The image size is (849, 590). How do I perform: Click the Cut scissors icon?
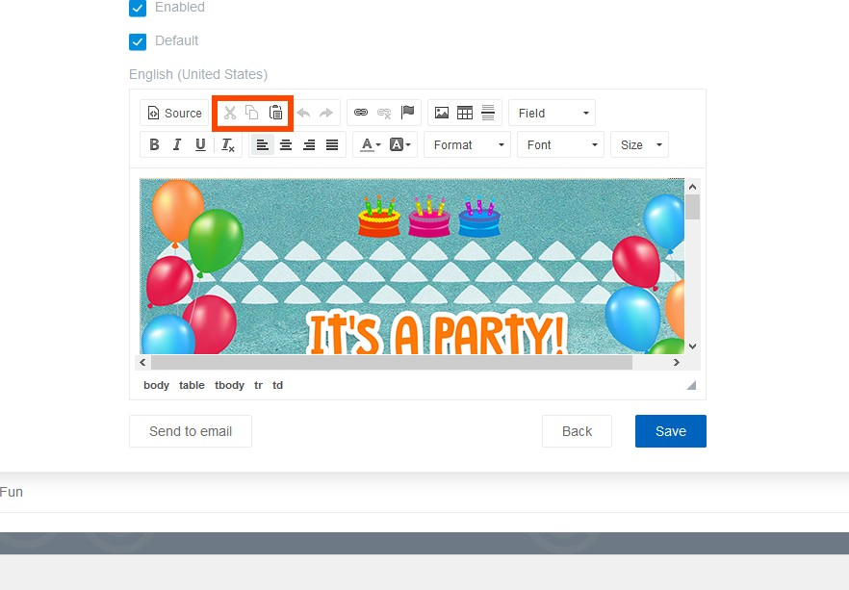230,113
